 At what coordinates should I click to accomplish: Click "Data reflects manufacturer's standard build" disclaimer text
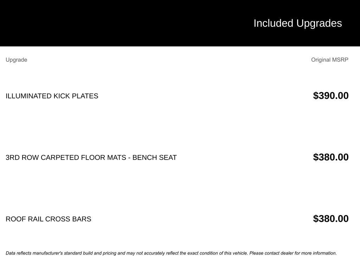coord(49,253)
